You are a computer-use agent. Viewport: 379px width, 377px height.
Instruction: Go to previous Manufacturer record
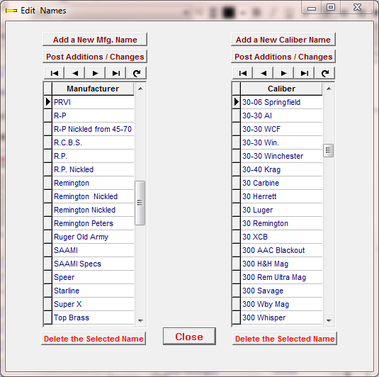tap(75, 73)
